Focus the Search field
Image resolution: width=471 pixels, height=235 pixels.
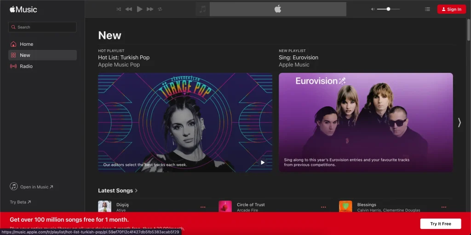pyautogui.click(x=42, y=27)
